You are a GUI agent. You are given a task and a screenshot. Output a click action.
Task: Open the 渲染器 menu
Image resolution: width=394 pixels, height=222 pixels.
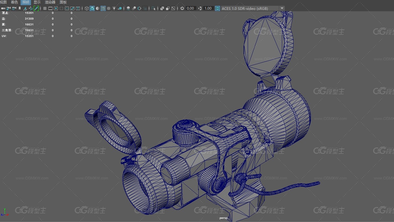coord(50,2)
